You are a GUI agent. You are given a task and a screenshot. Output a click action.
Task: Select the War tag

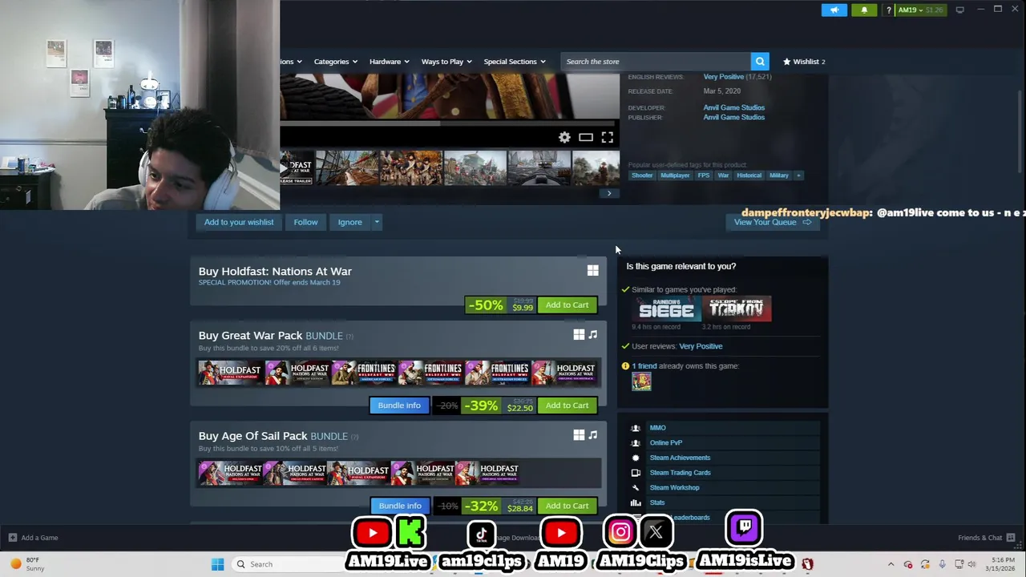click(x=723, y=176)
